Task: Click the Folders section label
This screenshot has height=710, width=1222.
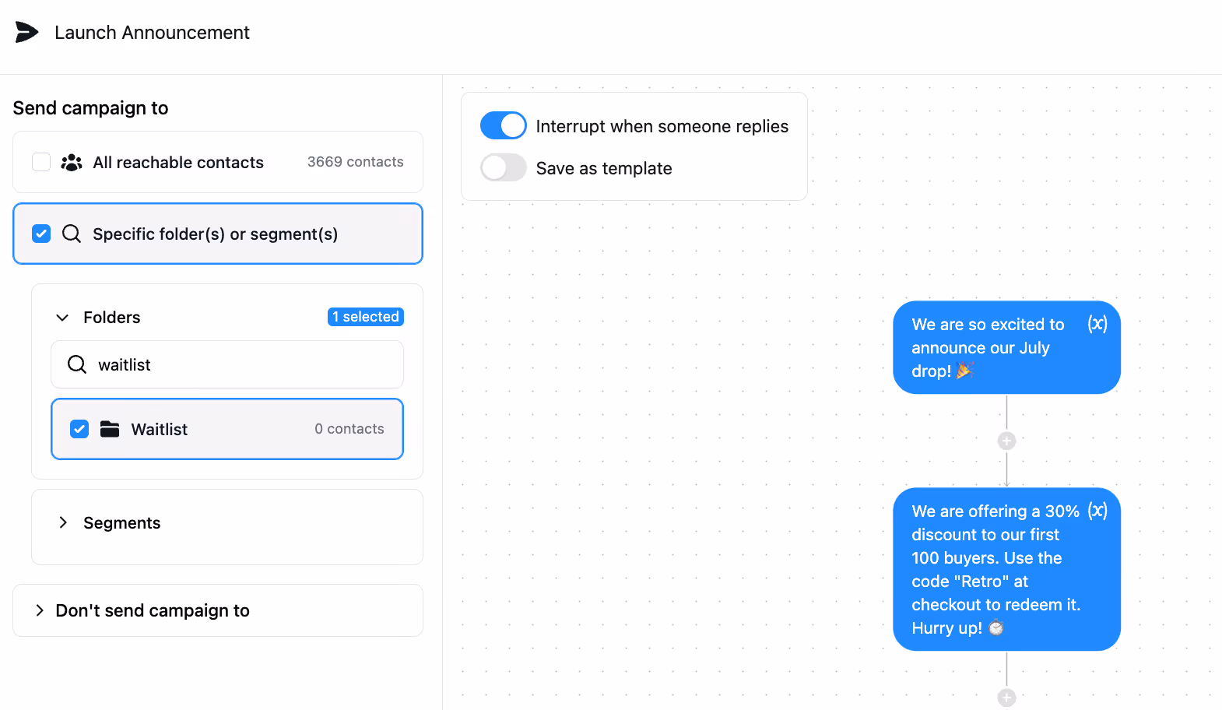Action: point(112,318)
